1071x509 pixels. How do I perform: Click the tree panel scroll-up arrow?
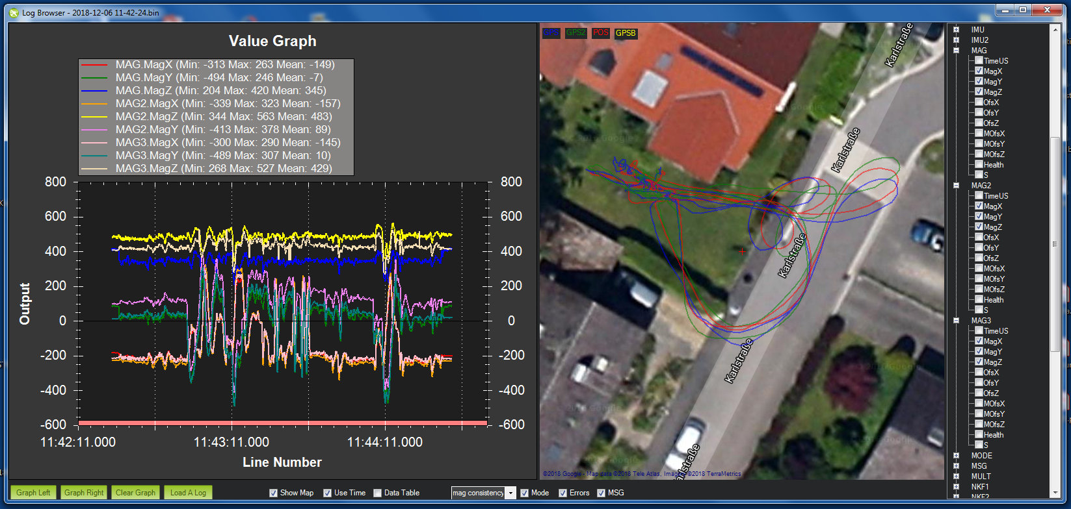tap(1055, 30)
